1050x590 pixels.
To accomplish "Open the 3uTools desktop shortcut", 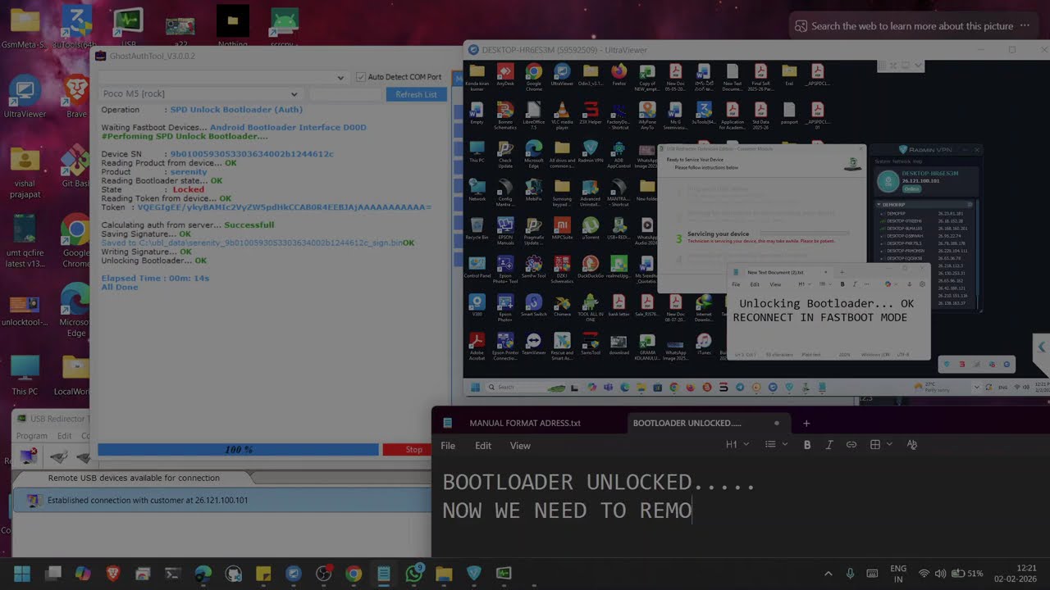I will coord(75,27).
